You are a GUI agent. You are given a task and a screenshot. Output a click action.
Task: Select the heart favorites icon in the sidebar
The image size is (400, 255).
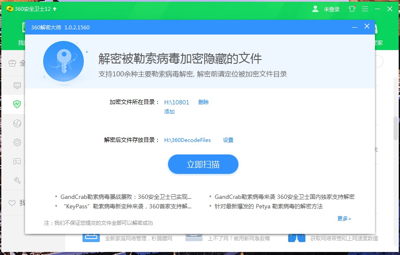(12, 203)
